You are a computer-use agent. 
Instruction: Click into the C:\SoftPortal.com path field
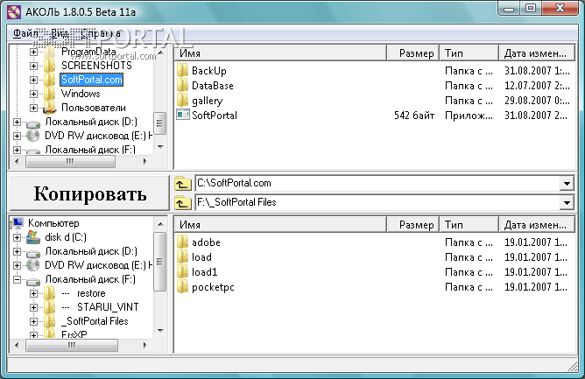click(377, 183)
